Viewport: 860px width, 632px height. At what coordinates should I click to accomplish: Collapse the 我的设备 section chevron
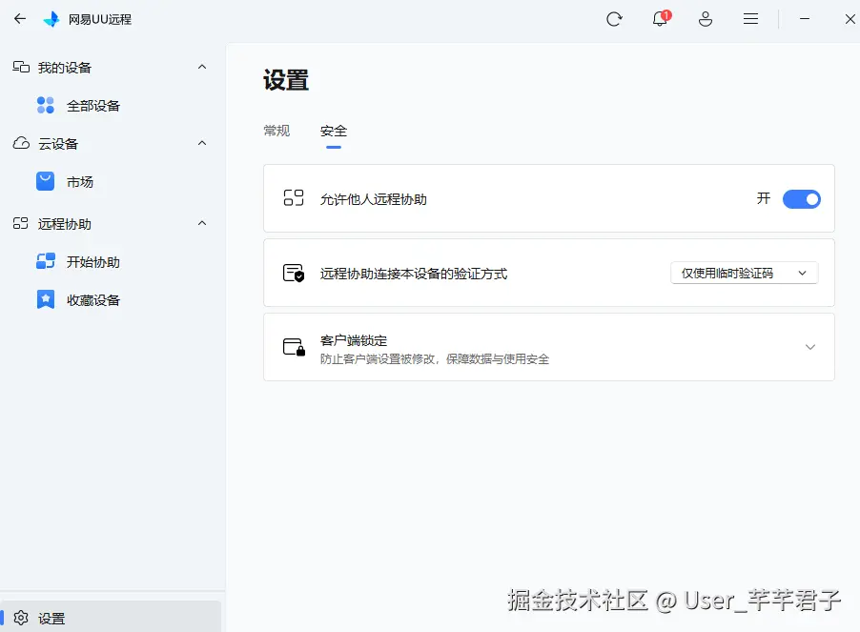[202, 67]
